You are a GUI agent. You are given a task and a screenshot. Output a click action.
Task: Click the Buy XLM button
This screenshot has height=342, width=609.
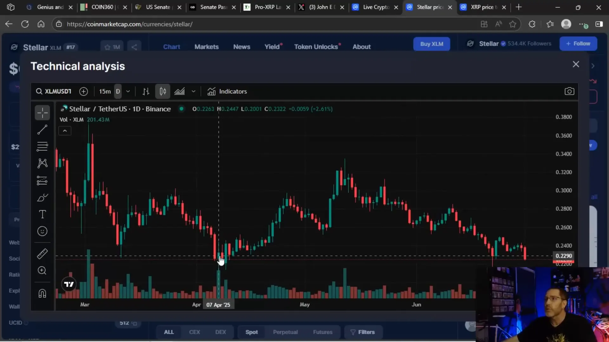432,44
